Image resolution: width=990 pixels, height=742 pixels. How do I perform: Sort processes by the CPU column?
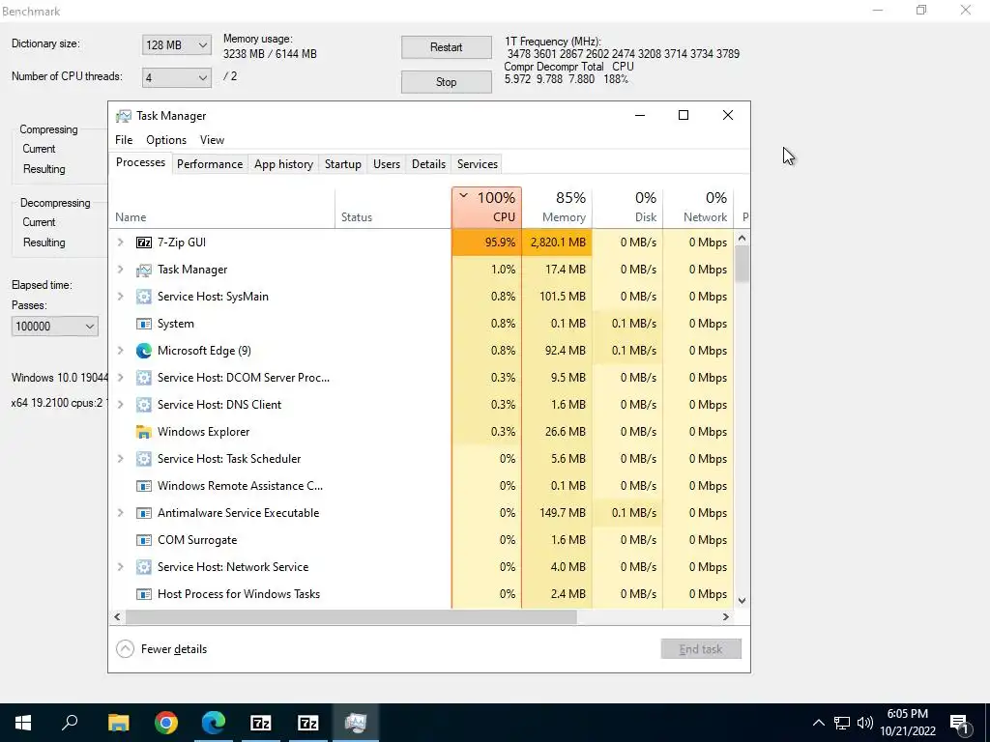(487, 208)
